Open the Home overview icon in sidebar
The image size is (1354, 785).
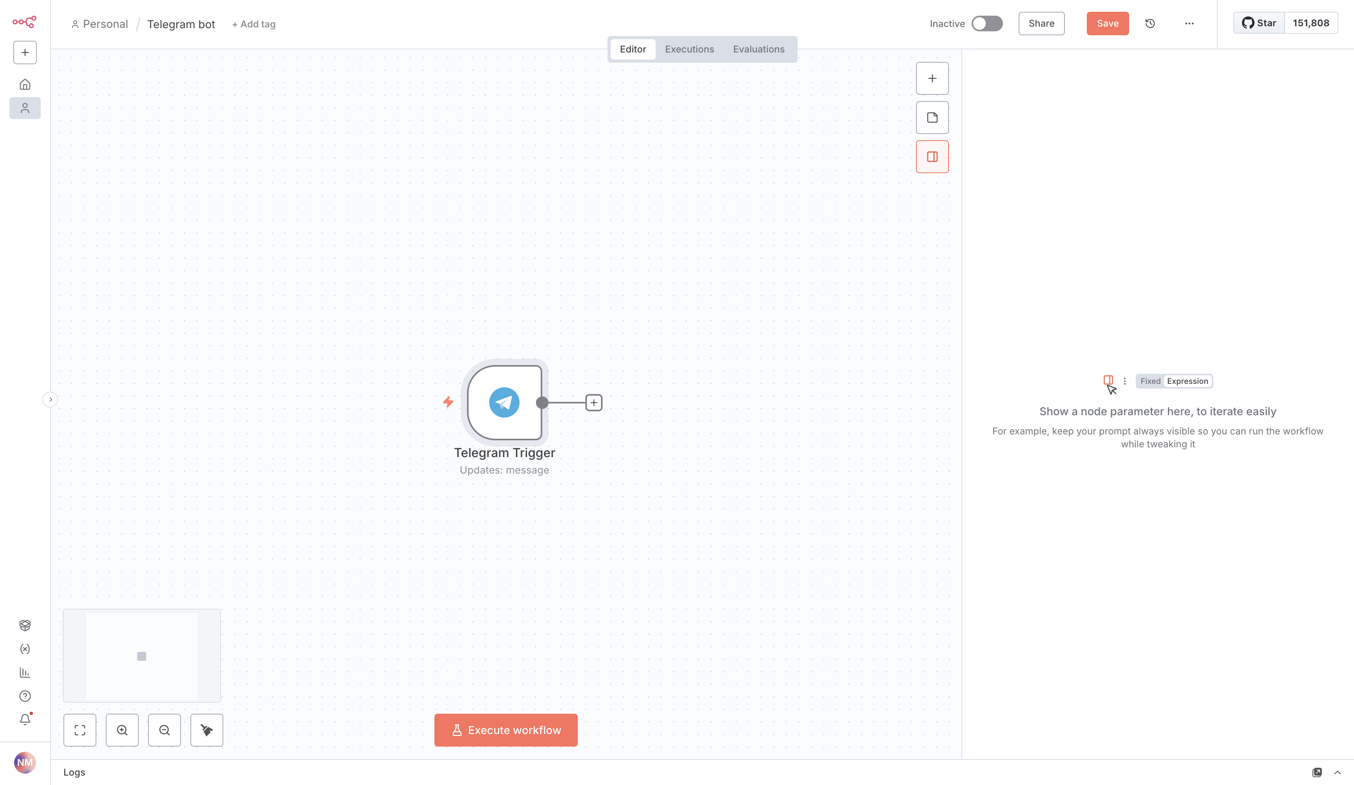pos(25,84)
